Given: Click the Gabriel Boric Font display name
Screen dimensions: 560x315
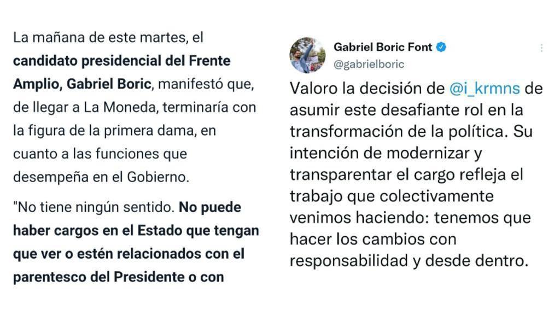Looking at the screenshot, I should click(383, 47).
